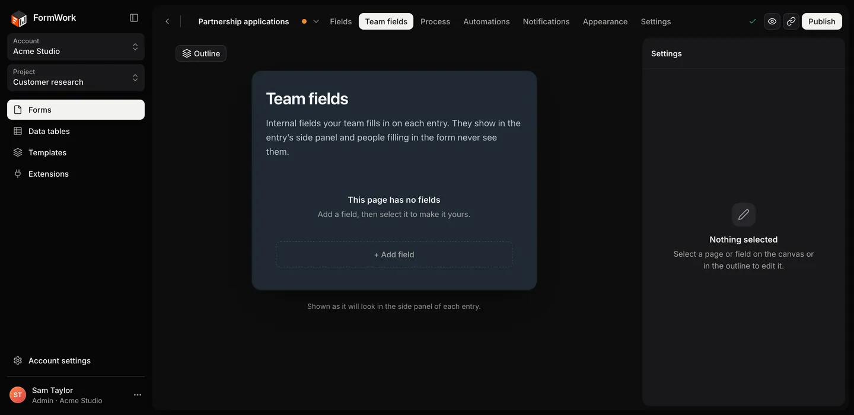
Task: Click the "Shown as it will look" caption
Action: click(394, 307)
